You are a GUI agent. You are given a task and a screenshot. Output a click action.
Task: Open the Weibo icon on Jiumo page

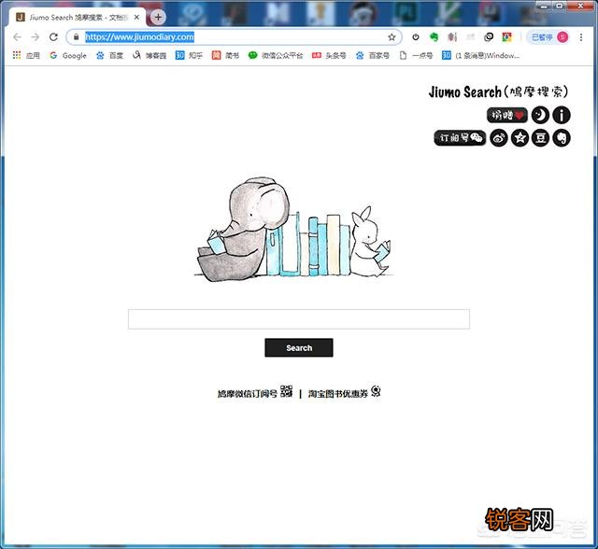[x=499, y=138]
